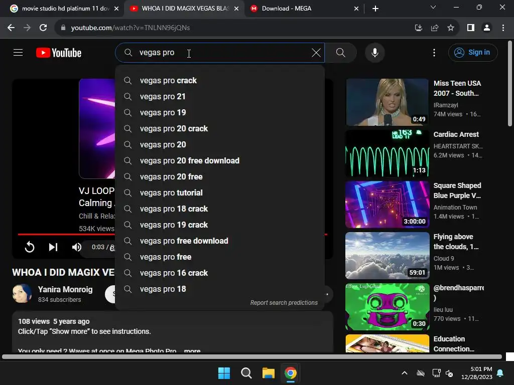Open Education Connection video title

(x=454, y=344)
